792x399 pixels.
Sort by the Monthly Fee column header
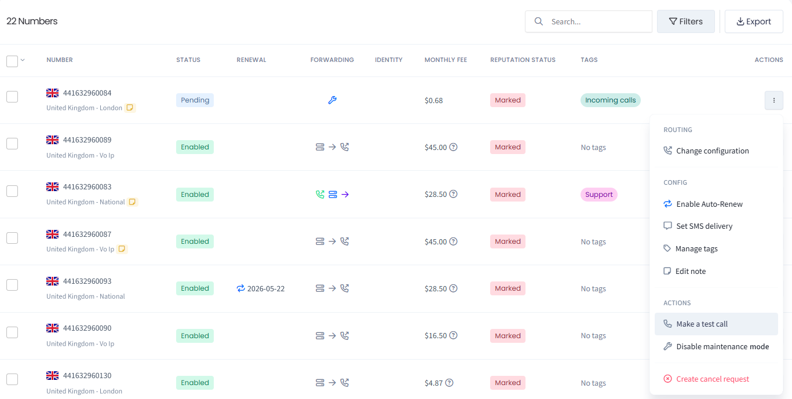[x=446, y=60]
